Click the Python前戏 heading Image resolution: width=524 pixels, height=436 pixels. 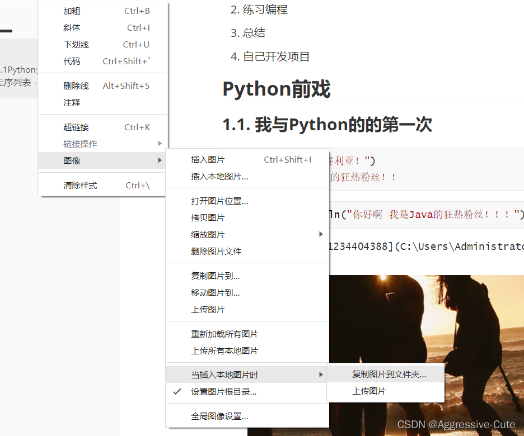(277, 89)
